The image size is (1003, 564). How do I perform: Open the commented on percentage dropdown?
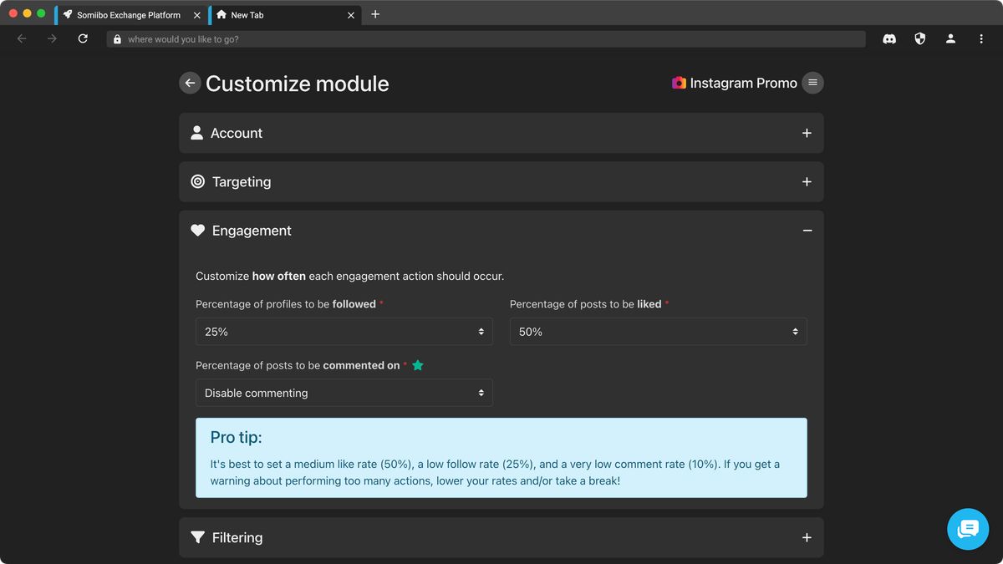[344, 393]
